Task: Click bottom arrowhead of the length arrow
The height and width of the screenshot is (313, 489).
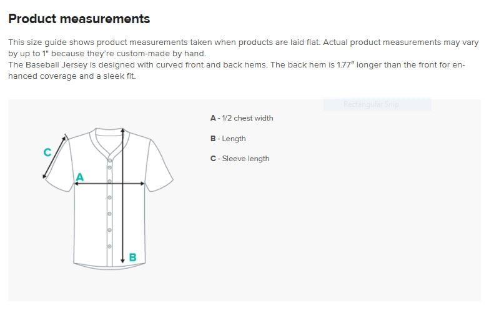Action: click(123, 260)
